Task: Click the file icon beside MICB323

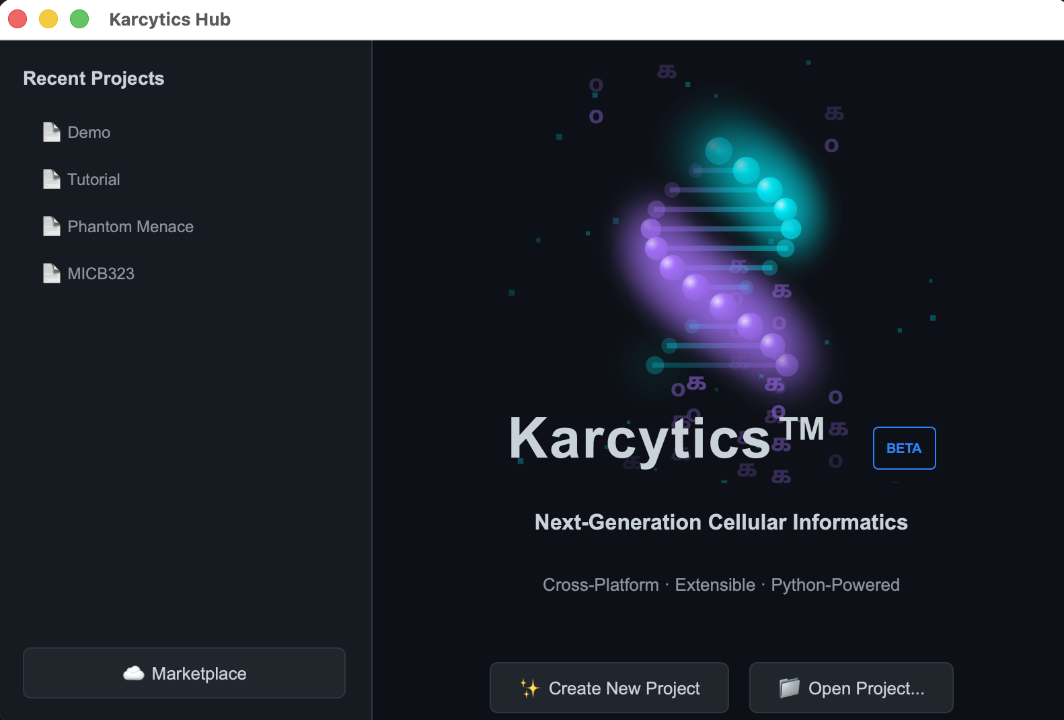Action: (52, 273)
